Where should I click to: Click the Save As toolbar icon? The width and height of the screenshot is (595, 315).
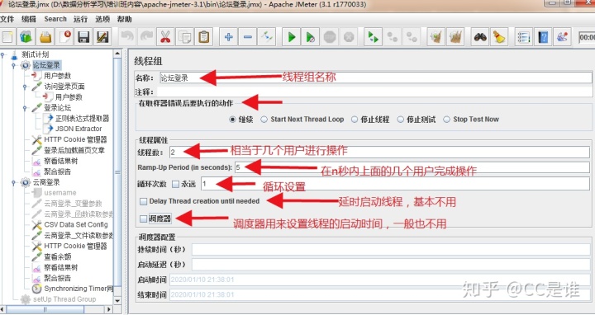(x=102, y=37)
